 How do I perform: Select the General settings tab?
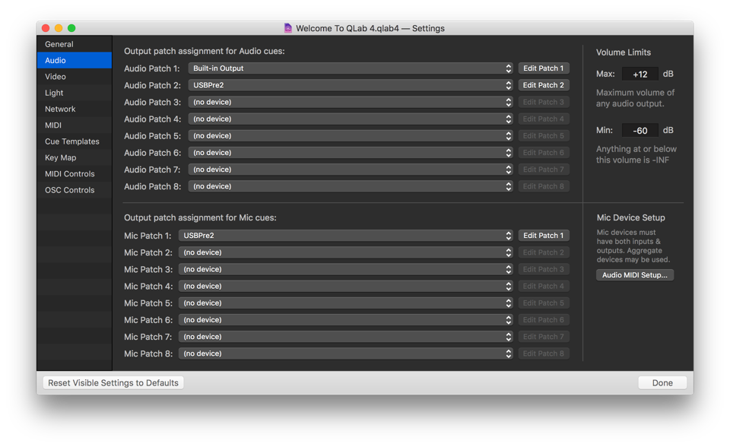tap(59, 44)
